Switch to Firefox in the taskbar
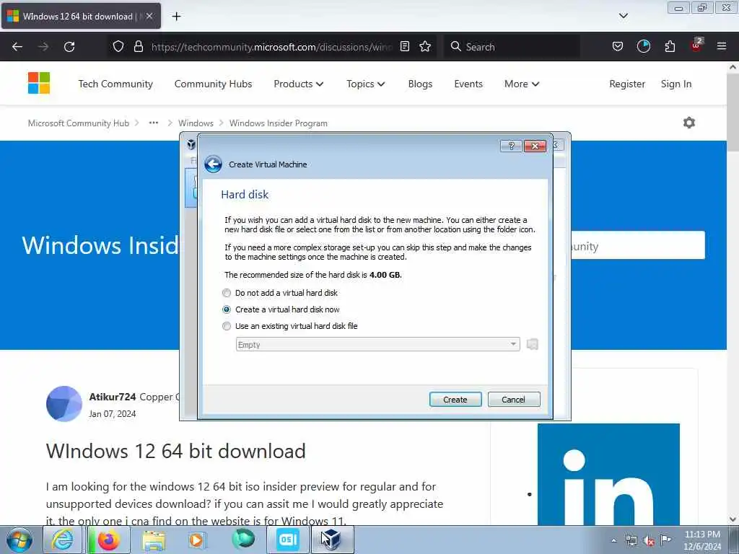 pos(108,540)
